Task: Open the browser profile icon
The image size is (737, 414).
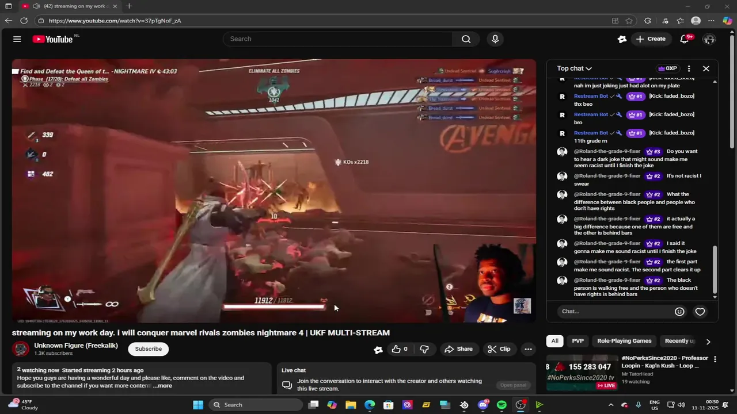Action: tap(696, 21)
